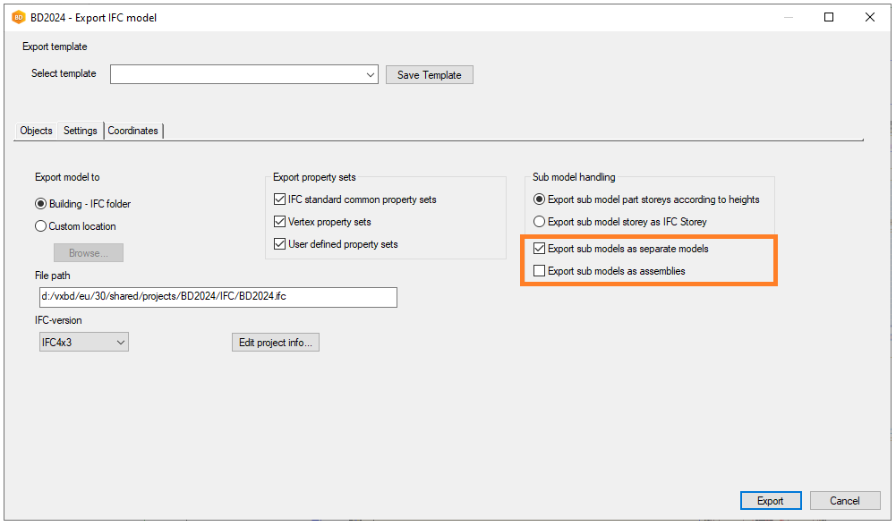Select Building - IFC folder radio option

41,204
